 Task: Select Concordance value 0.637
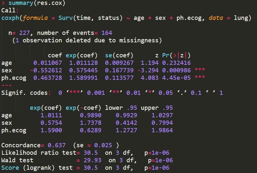[x=57, y=145]
